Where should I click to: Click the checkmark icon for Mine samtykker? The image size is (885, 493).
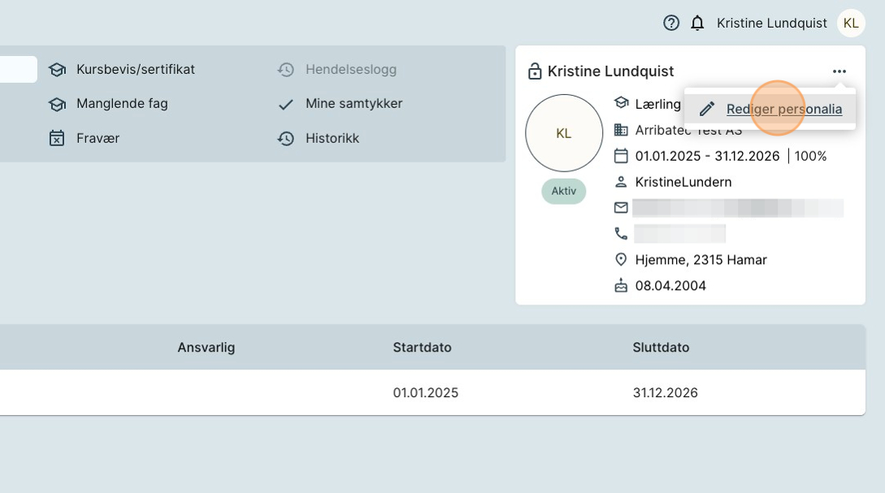(285, 104)
